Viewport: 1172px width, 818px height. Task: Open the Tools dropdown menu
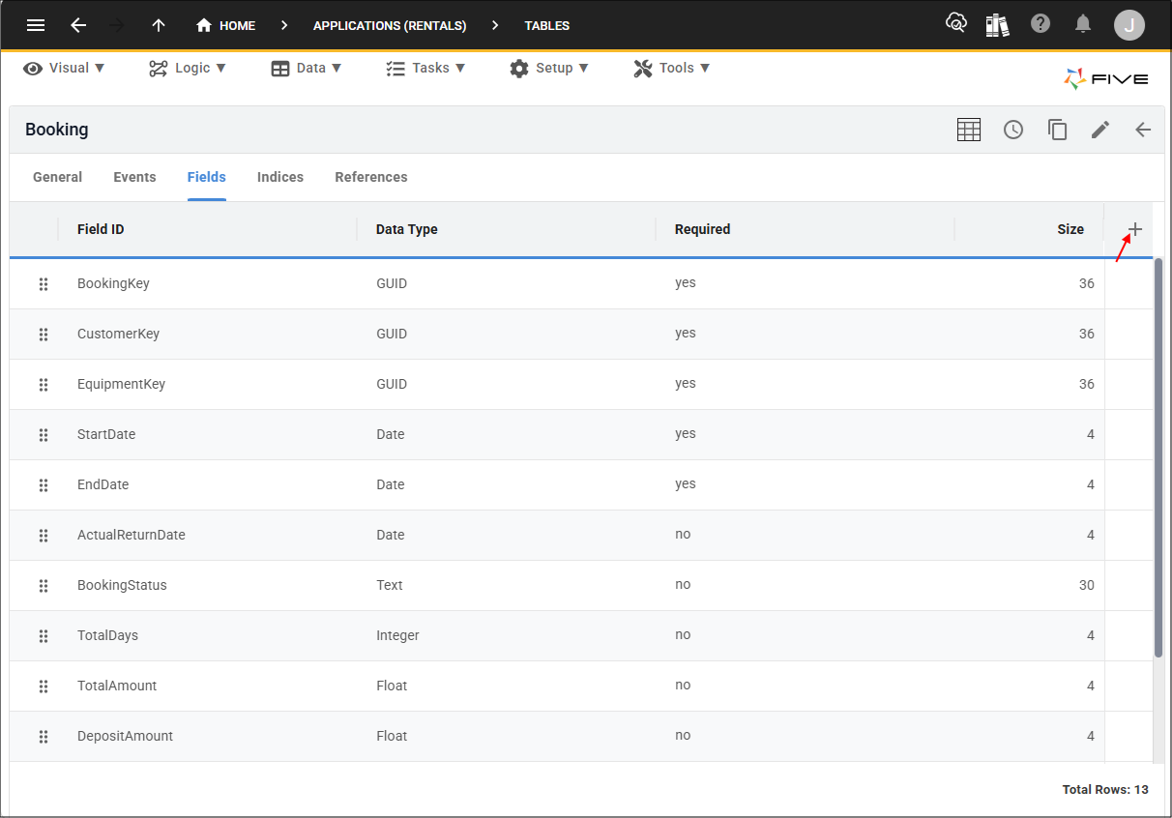click(x=672, y=68)
